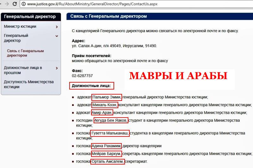
Task: Expand the Министр юстиции chevron
Action: pos(57,27)
